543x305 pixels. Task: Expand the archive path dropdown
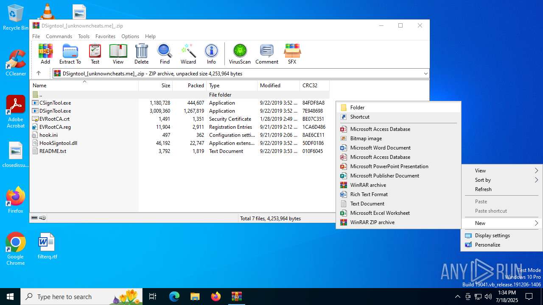click(425, 74)
